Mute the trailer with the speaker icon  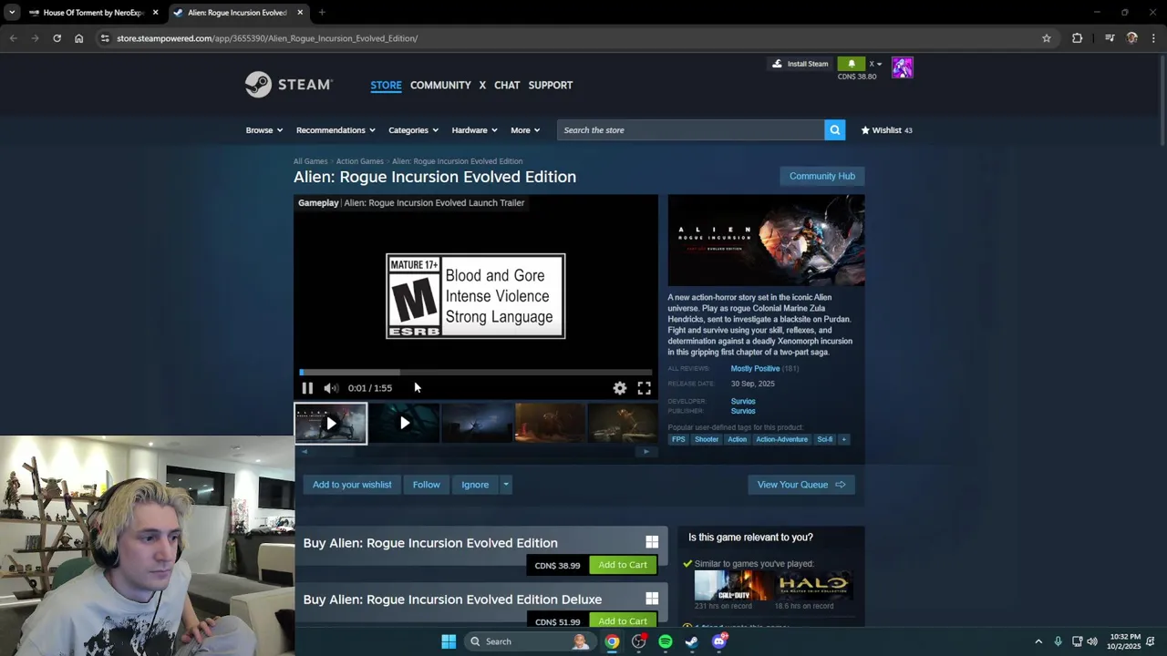[331, 388]
